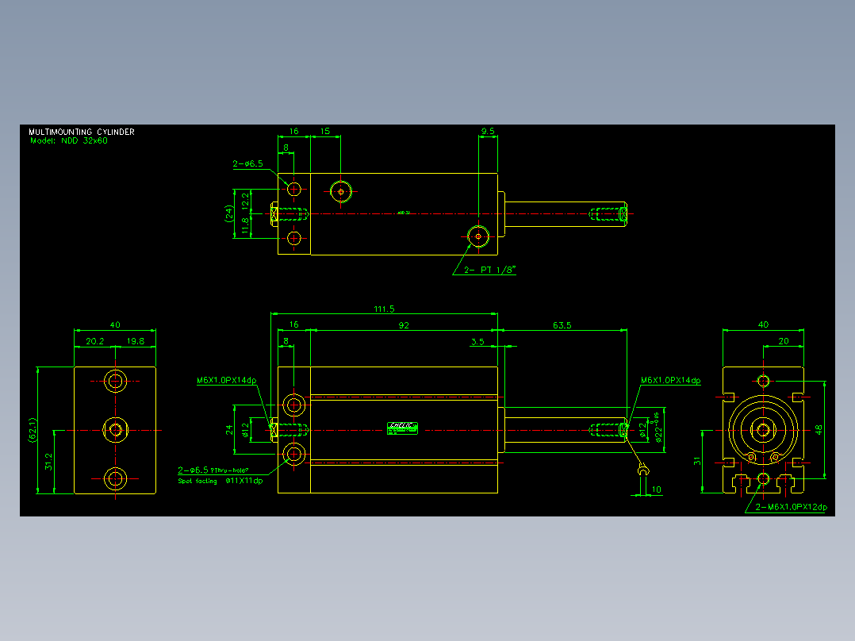Viewport: 855px width, 641px height.
Task: Select the '2-M6X1.0PX12dp' thread callout
Action: 791,507
